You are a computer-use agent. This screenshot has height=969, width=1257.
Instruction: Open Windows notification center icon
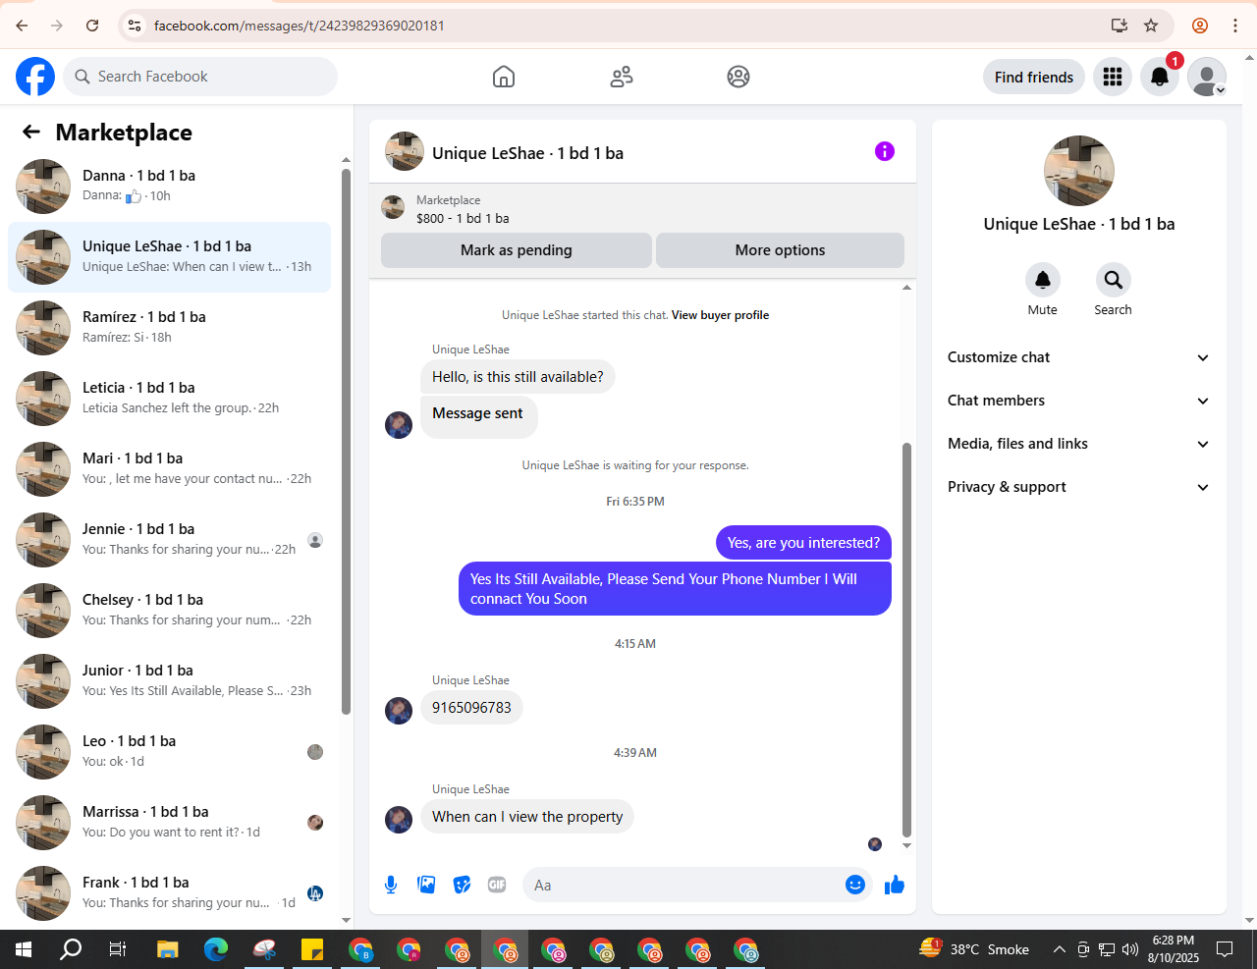(x=1225, y=949)
